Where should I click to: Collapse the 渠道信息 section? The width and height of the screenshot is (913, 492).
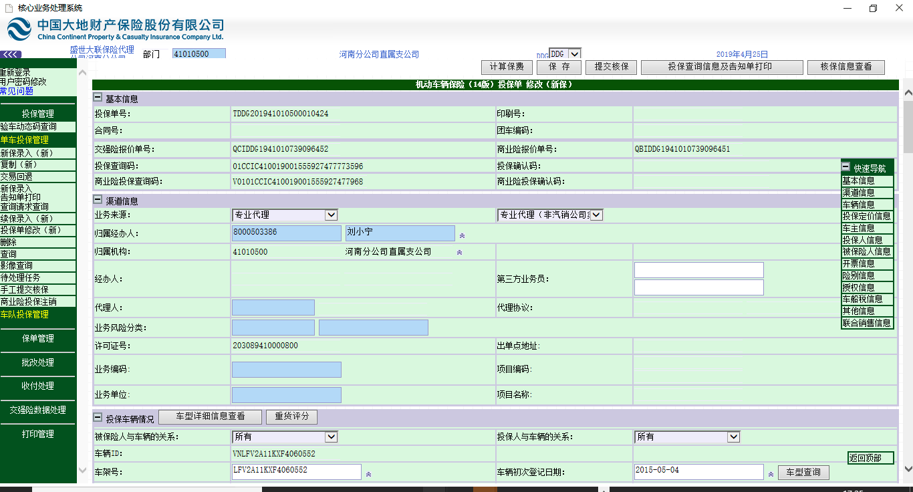[98, 201]
